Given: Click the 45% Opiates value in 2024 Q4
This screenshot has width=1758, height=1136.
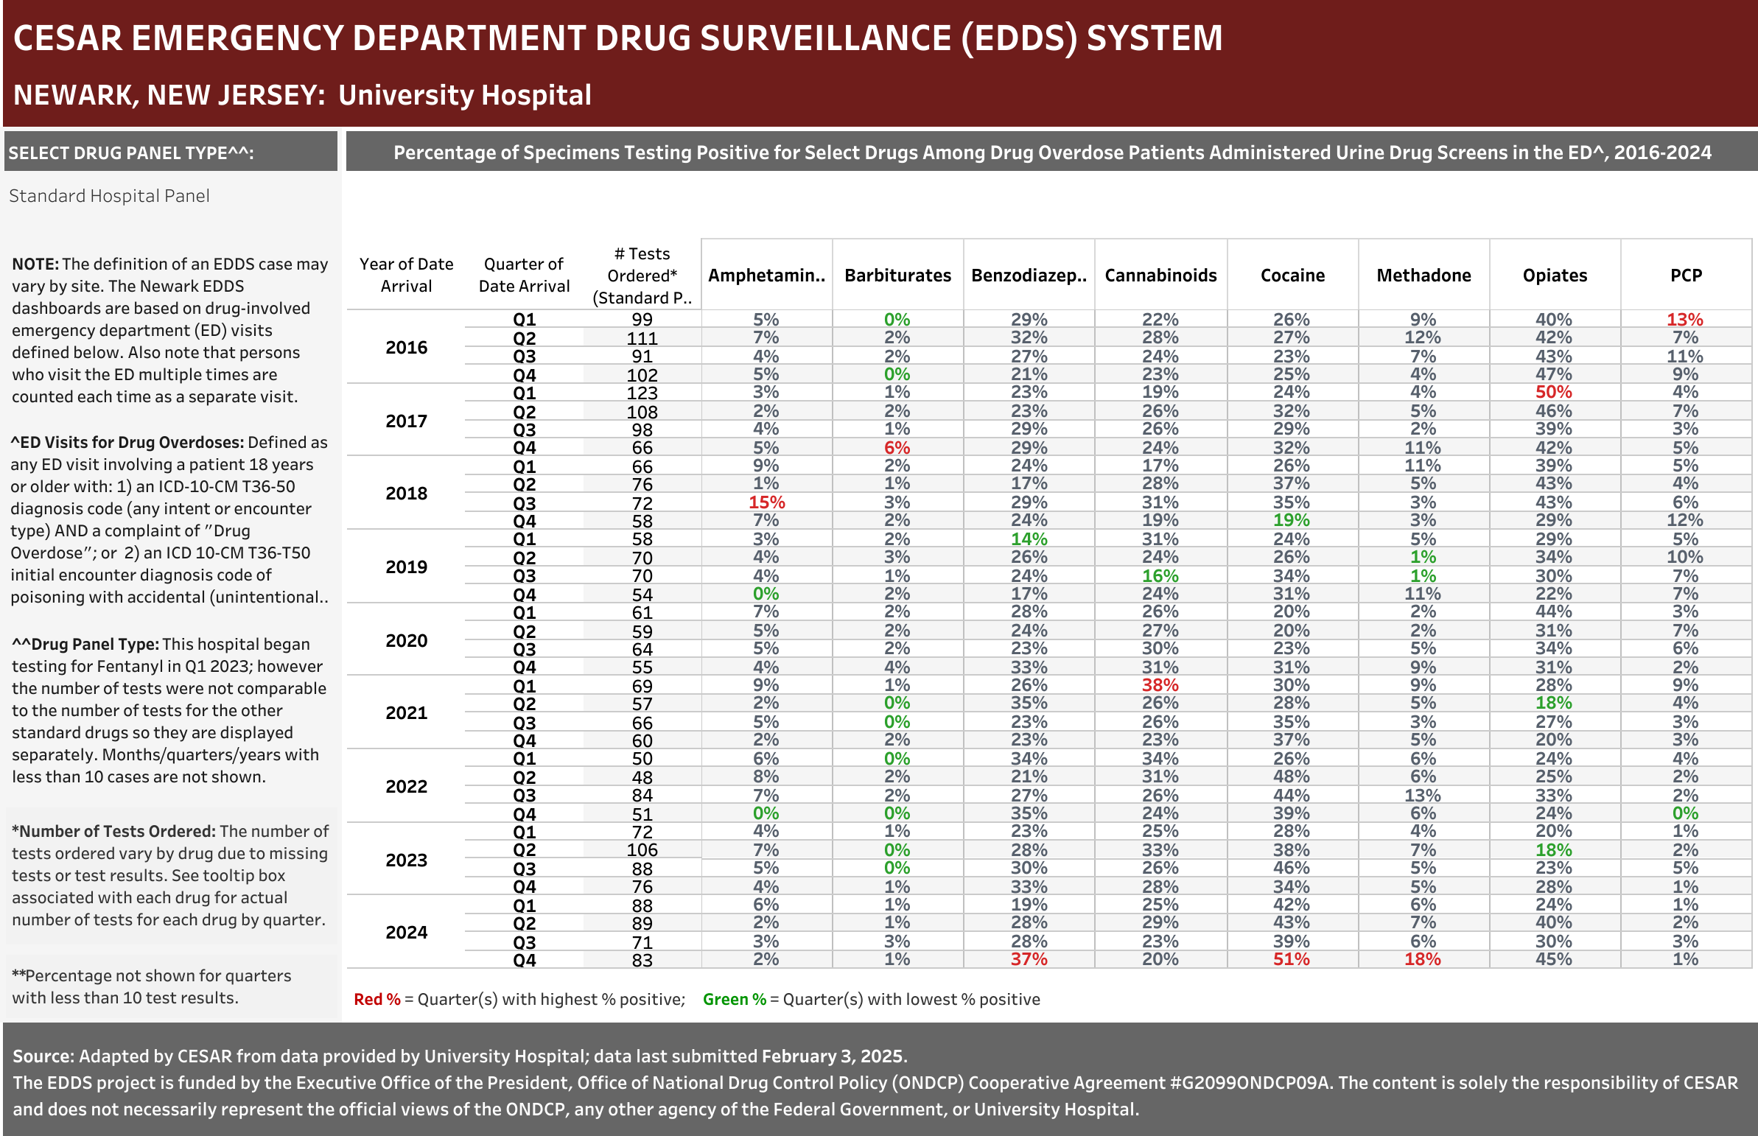Looking at the screenshot, I should [1554, 960].
